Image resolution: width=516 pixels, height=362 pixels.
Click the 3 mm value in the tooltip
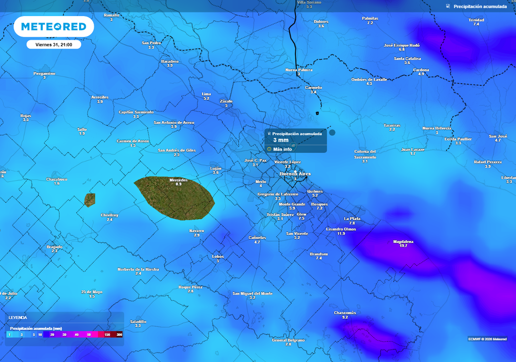[x=281, y=140]
